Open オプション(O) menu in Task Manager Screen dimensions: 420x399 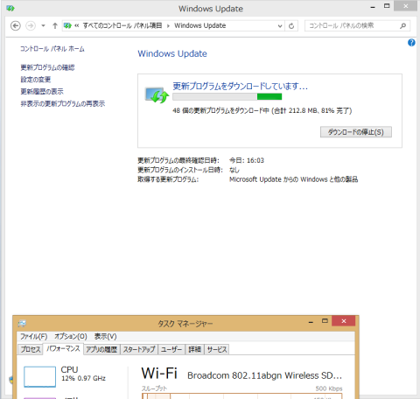71,337
